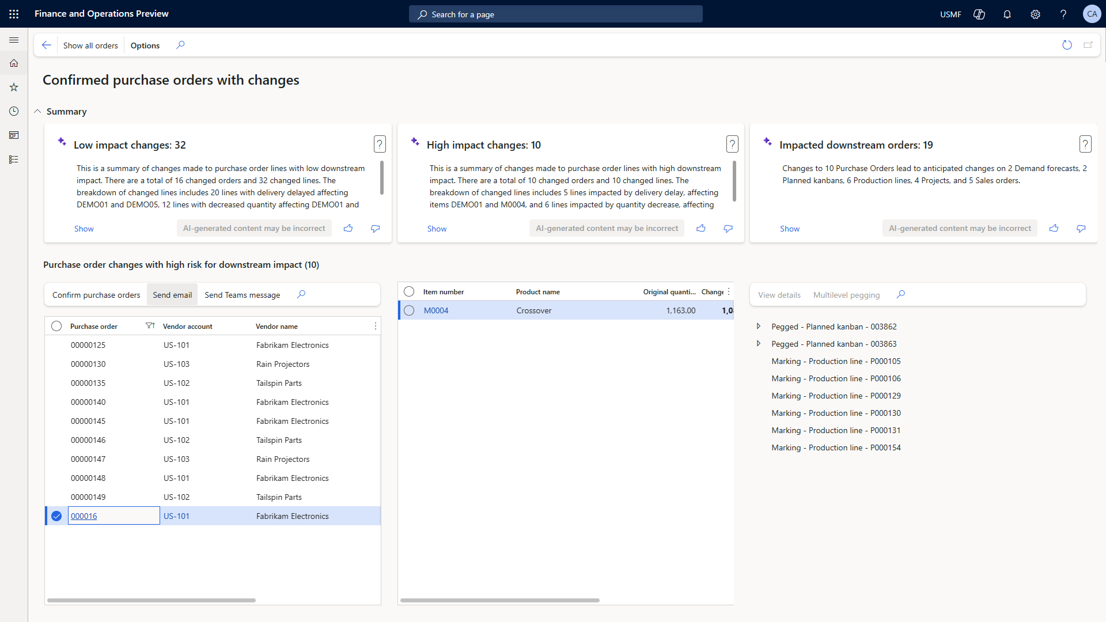Open the app launcher waffle icon
This screenshot has height=622, width=1106.
[14, 14]
